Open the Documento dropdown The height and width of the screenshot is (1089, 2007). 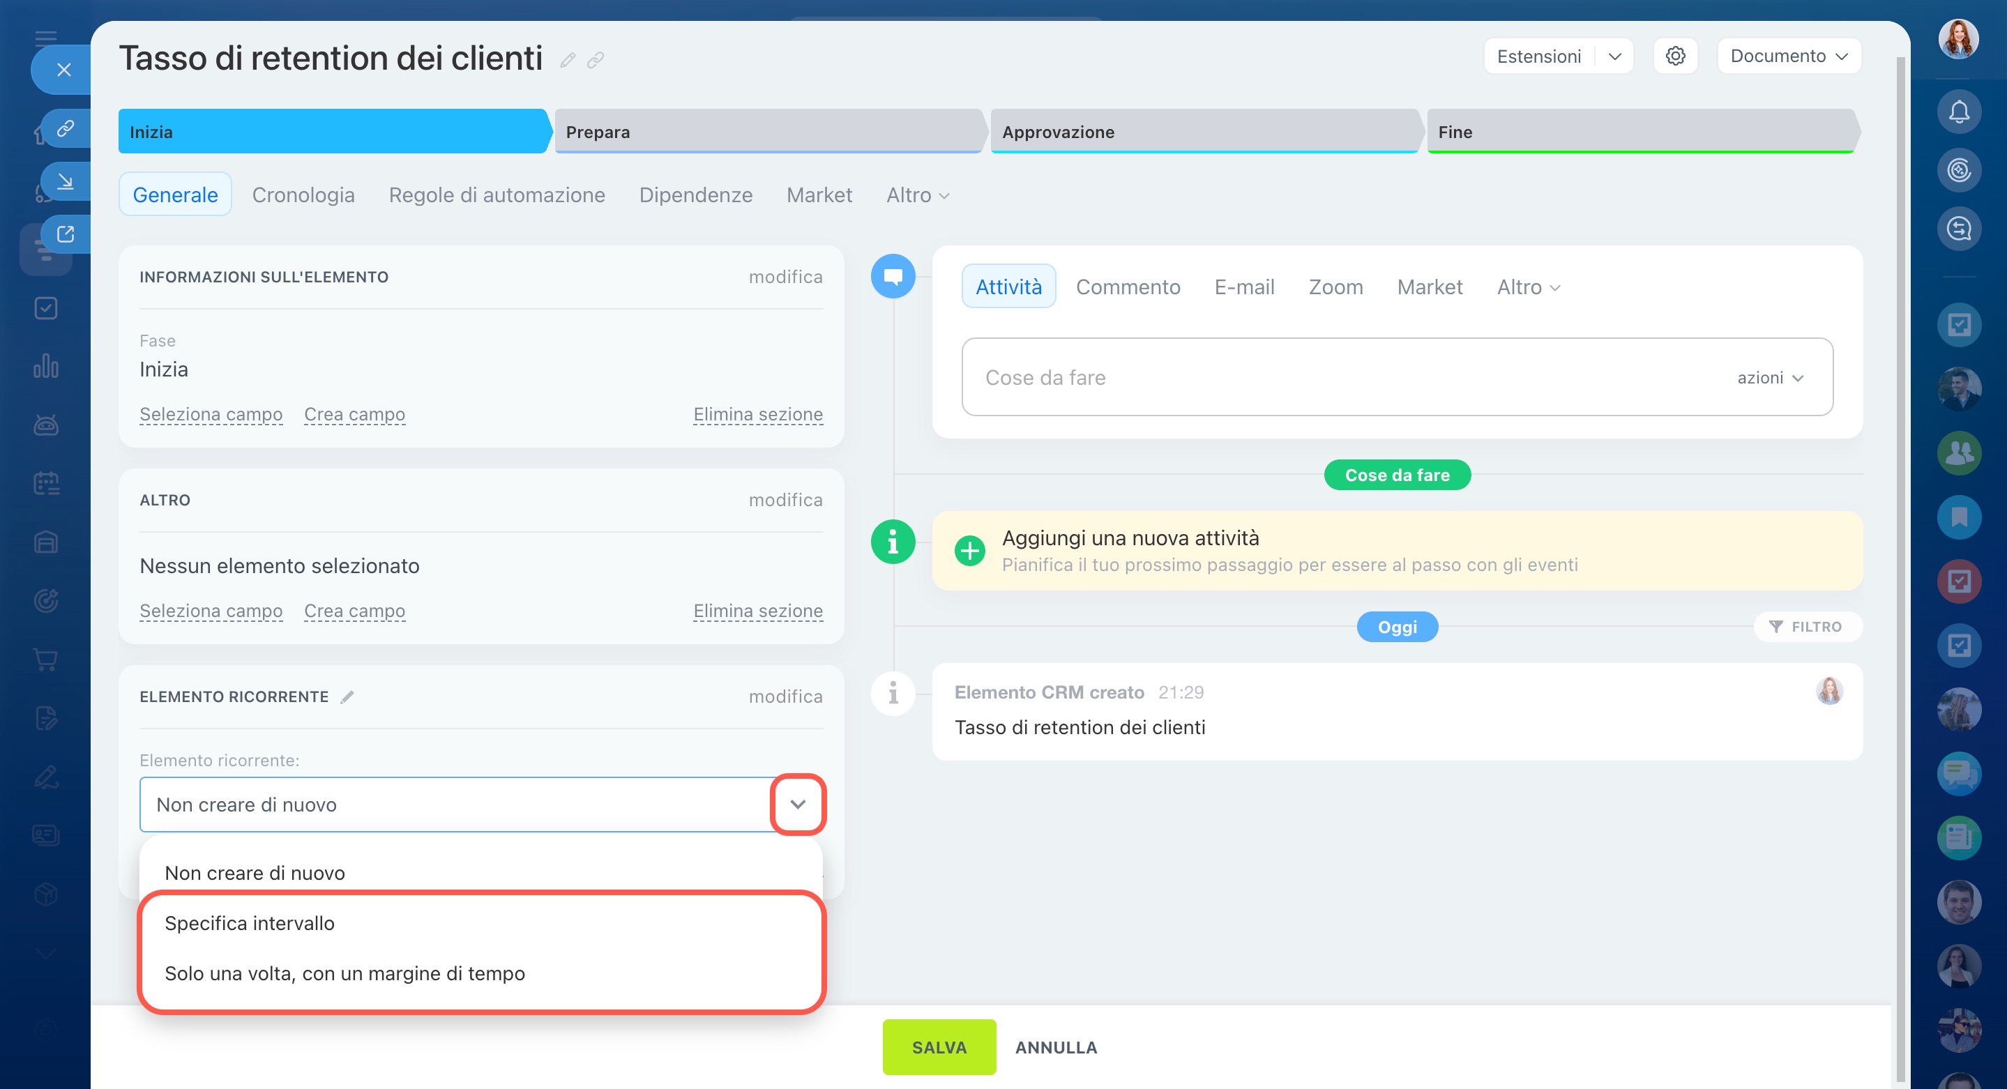click(1788, 56)
